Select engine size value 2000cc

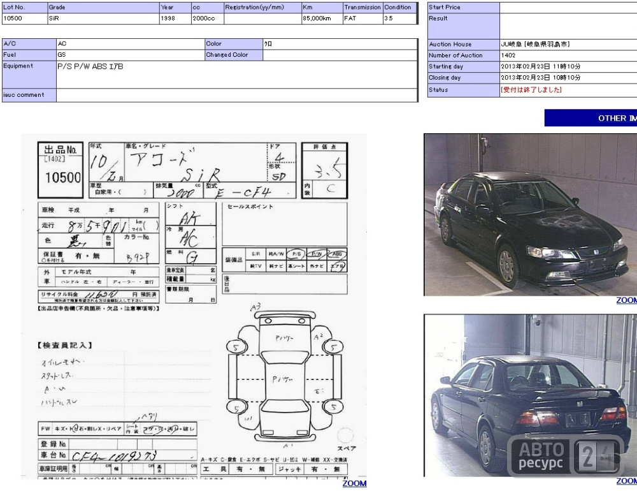(x=204, y=18)
